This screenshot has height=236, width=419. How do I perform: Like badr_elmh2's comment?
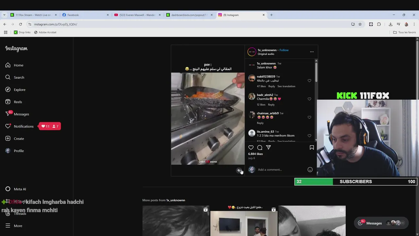(309, 99)
